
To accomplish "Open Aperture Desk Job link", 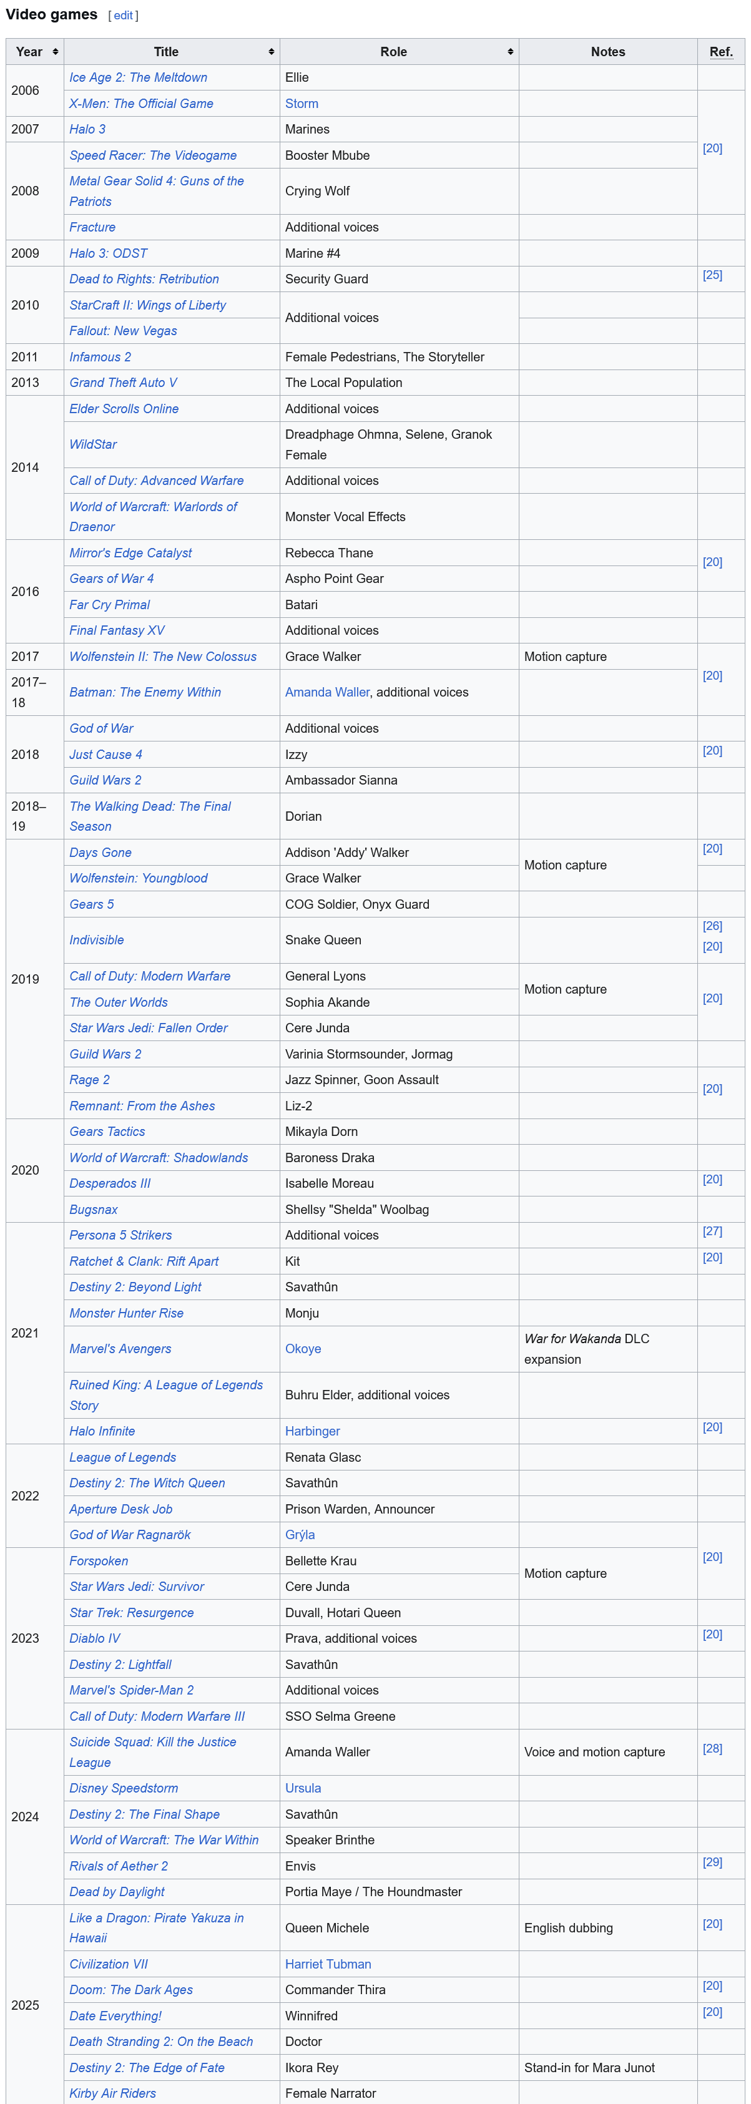I will tap(121, 1509).
